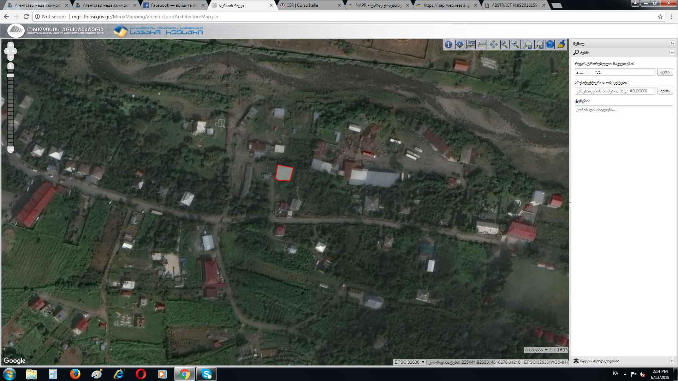Open Calculator from taskbar

[x=53, y=374]
